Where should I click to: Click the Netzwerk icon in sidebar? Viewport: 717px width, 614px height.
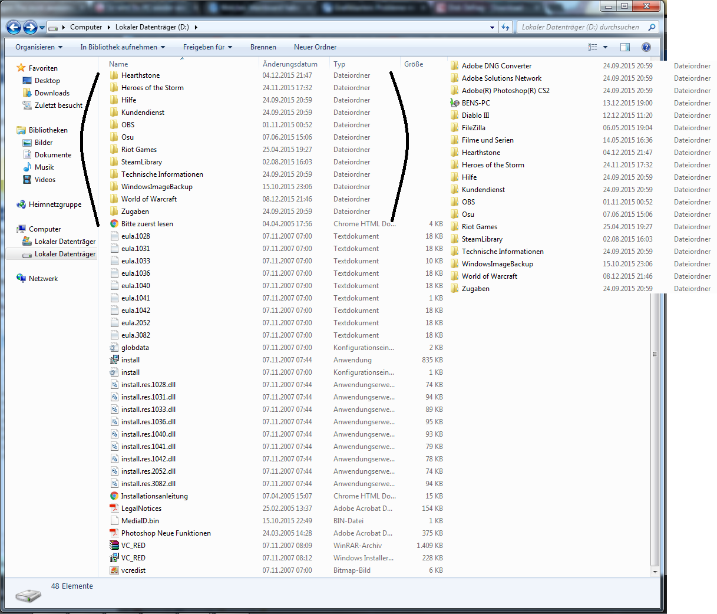coord(21,279)
